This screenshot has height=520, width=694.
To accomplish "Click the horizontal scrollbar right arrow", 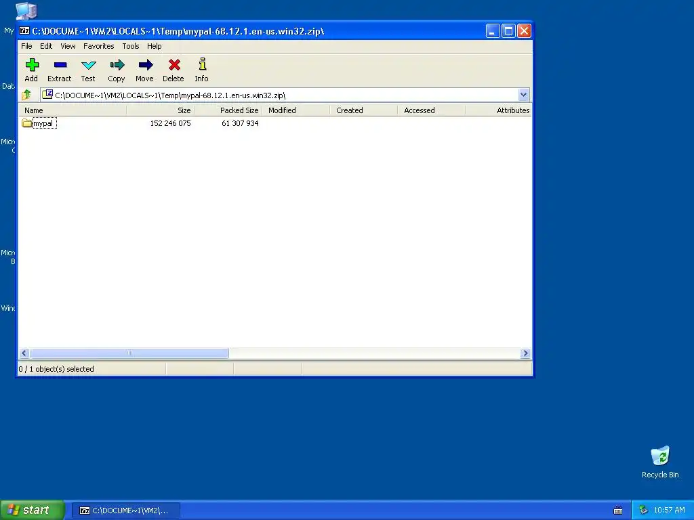I will pyautogui.click(x=525, y=353).
